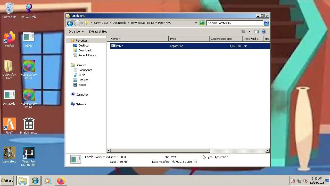The width and height of the screenshot is (330, 186).
Task: Open the view options dropdown arrow
Action: [249, 32]
